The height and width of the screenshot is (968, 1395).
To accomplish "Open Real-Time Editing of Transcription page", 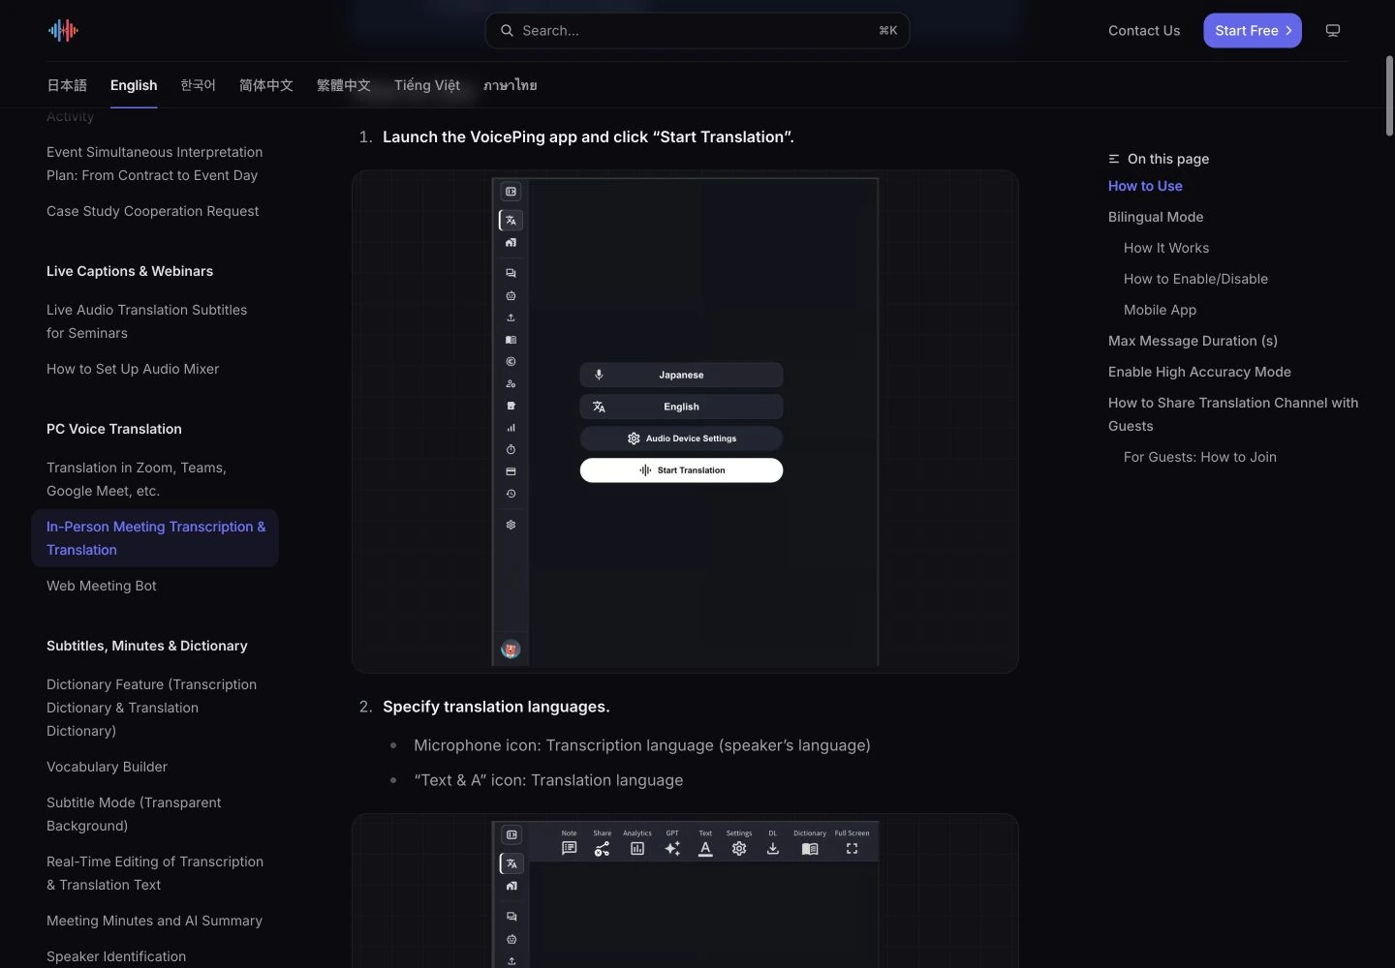I will [x=155, y=873].
